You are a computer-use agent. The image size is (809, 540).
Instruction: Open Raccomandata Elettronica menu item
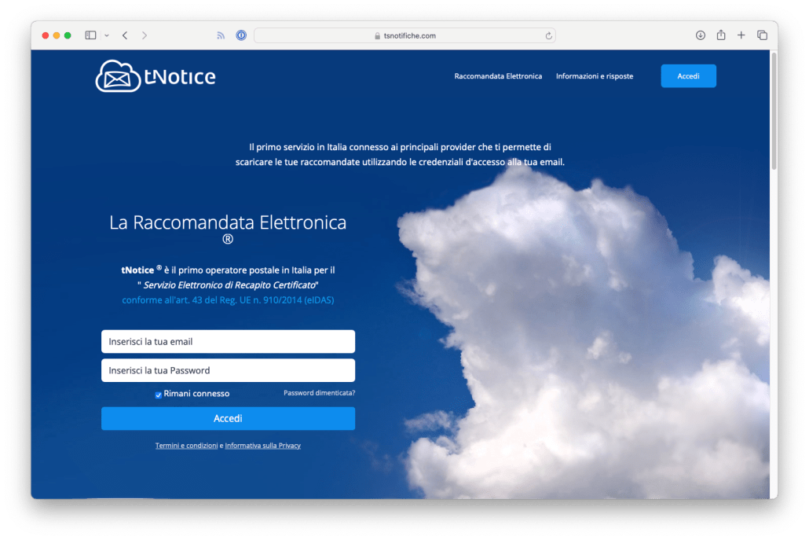(x=498, y=76)
